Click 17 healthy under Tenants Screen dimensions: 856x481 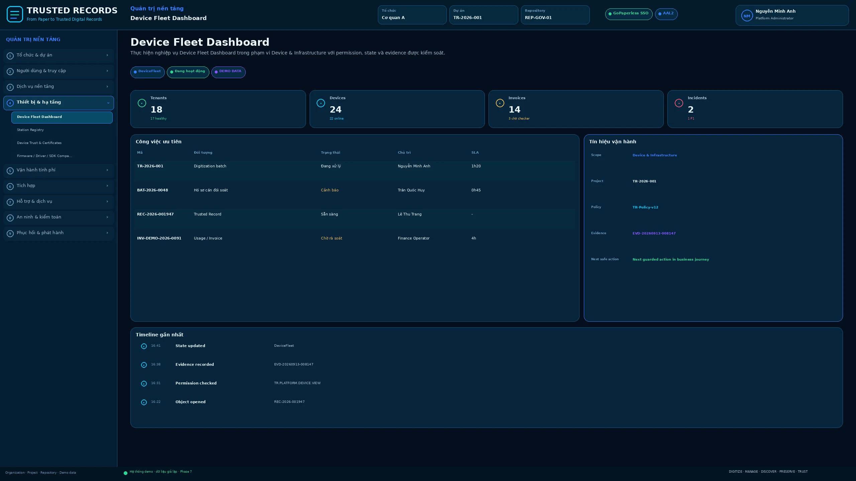click(x=158, y=119)
